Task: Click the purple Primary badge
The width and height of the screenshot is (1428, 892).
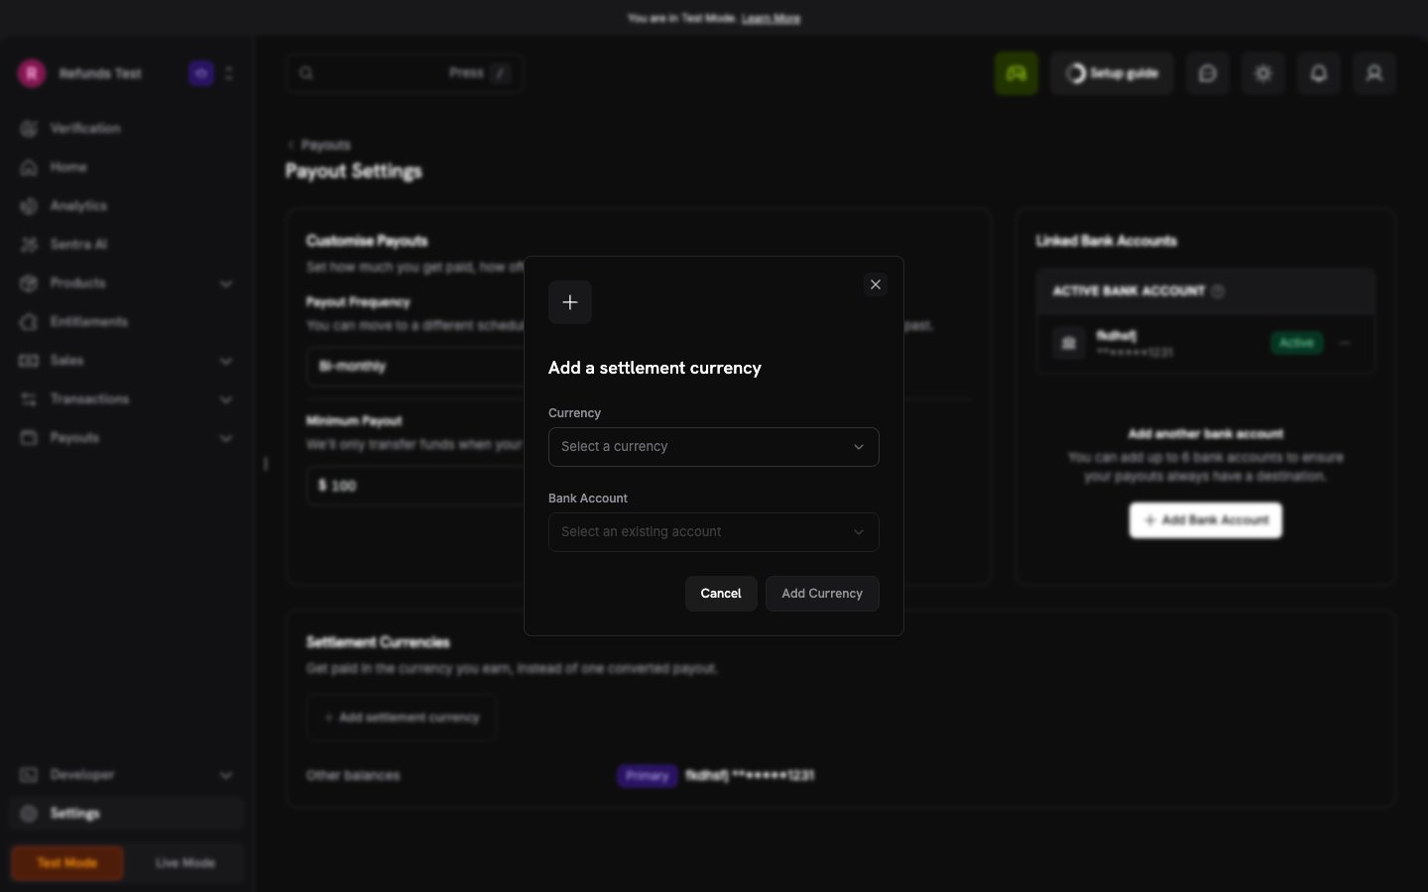Action: (648, 776)
